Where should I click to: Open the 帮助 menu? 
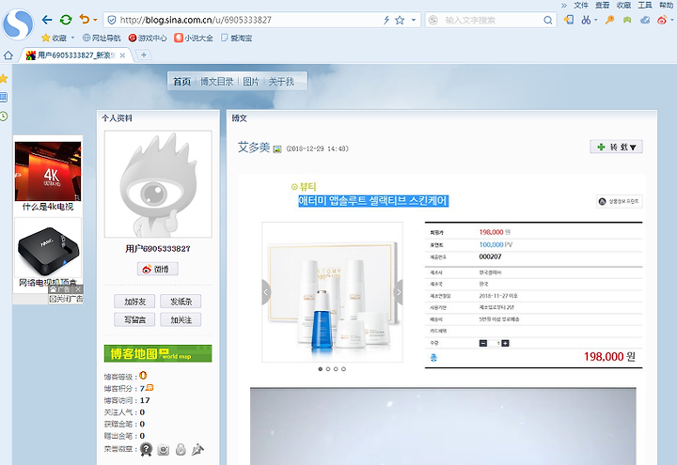pos(667,6)
